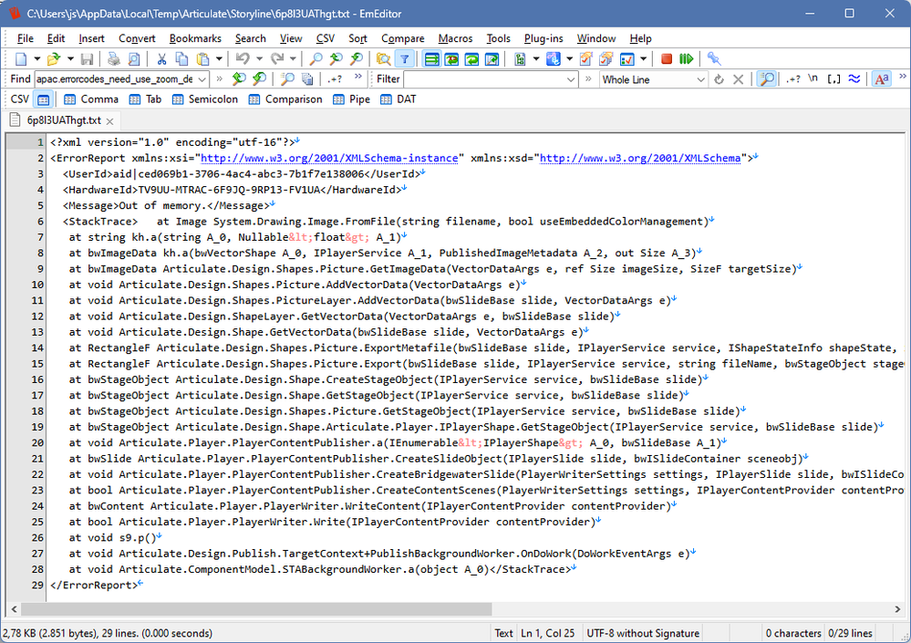Toggle Match Case in filter bar
The image size is (911, 643).
[881, 79]
